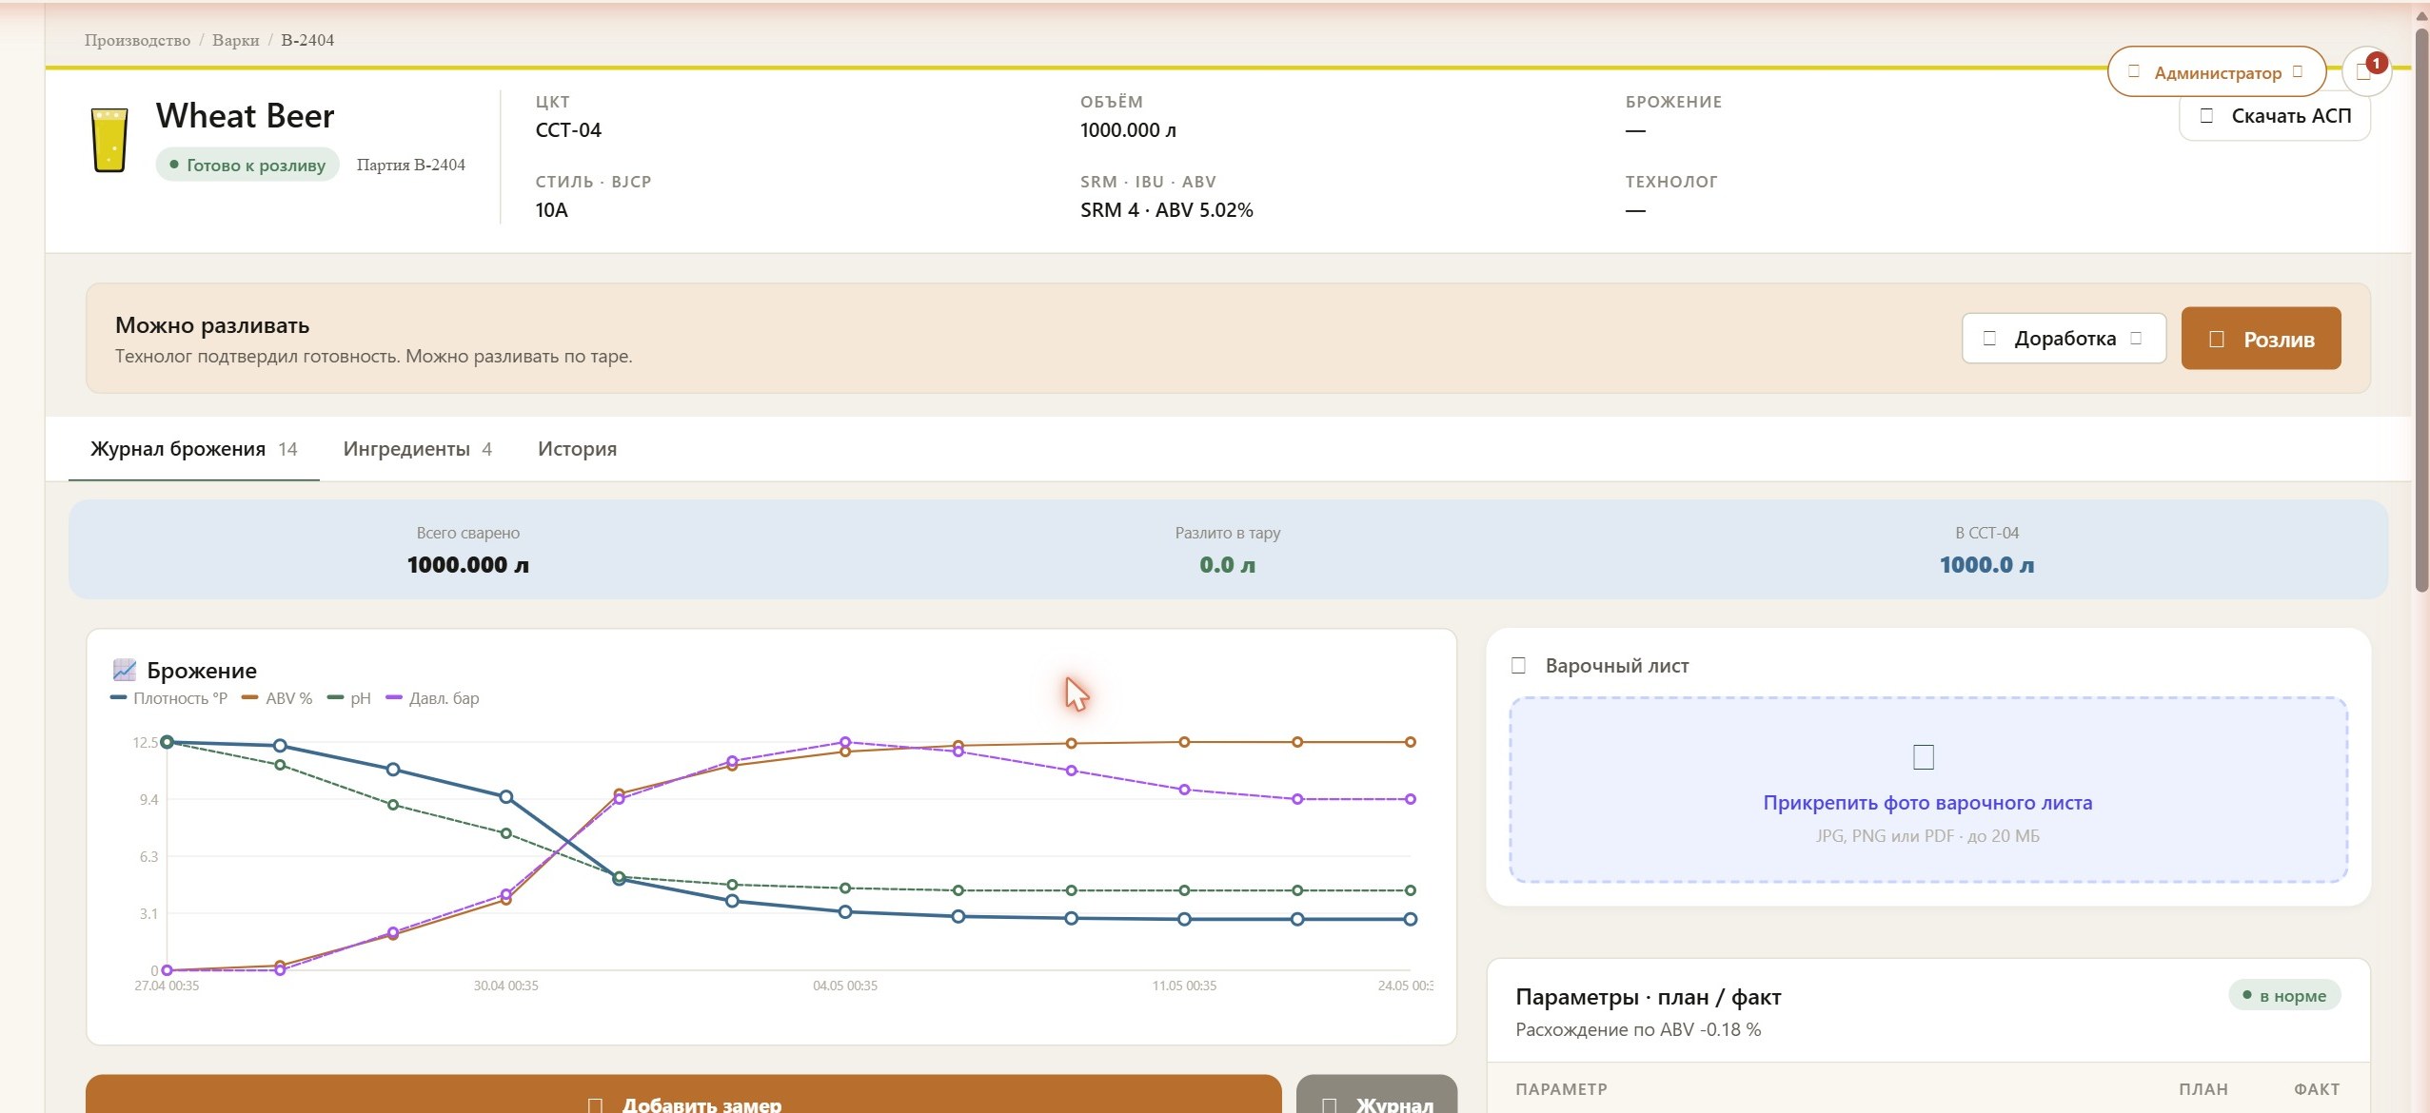The height and width of the screenshot is (1113, 2430).
Task: Toggle the Плотность °P legend series
Action: pyautogui.click(x=169, y=698)
